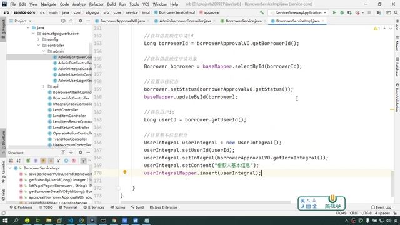Open Project Structure dialog icon
Screen dimensions: 400x225
pyautogui.click(x=379, y=12)
